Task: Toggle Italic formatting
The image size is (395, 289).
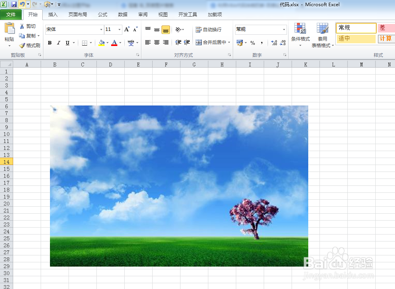Action: click(58, 43)
